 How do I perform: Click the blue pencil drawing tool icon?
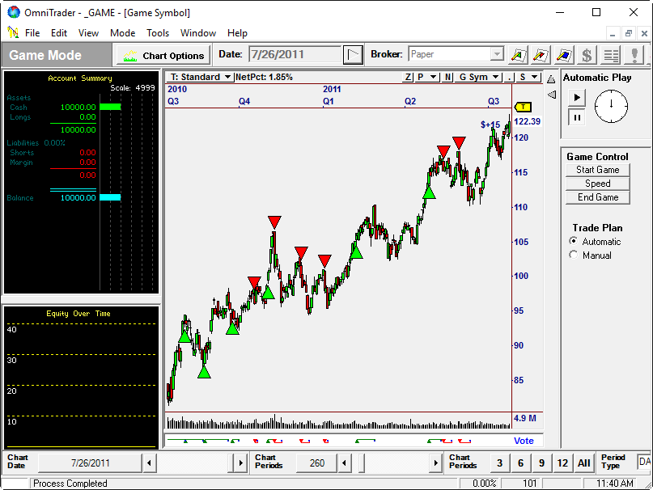pos(563,55)
